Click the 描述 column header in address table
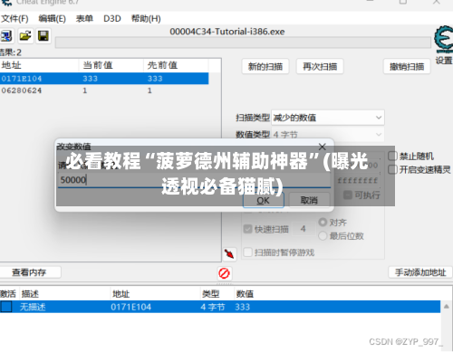 coord(65,294)
